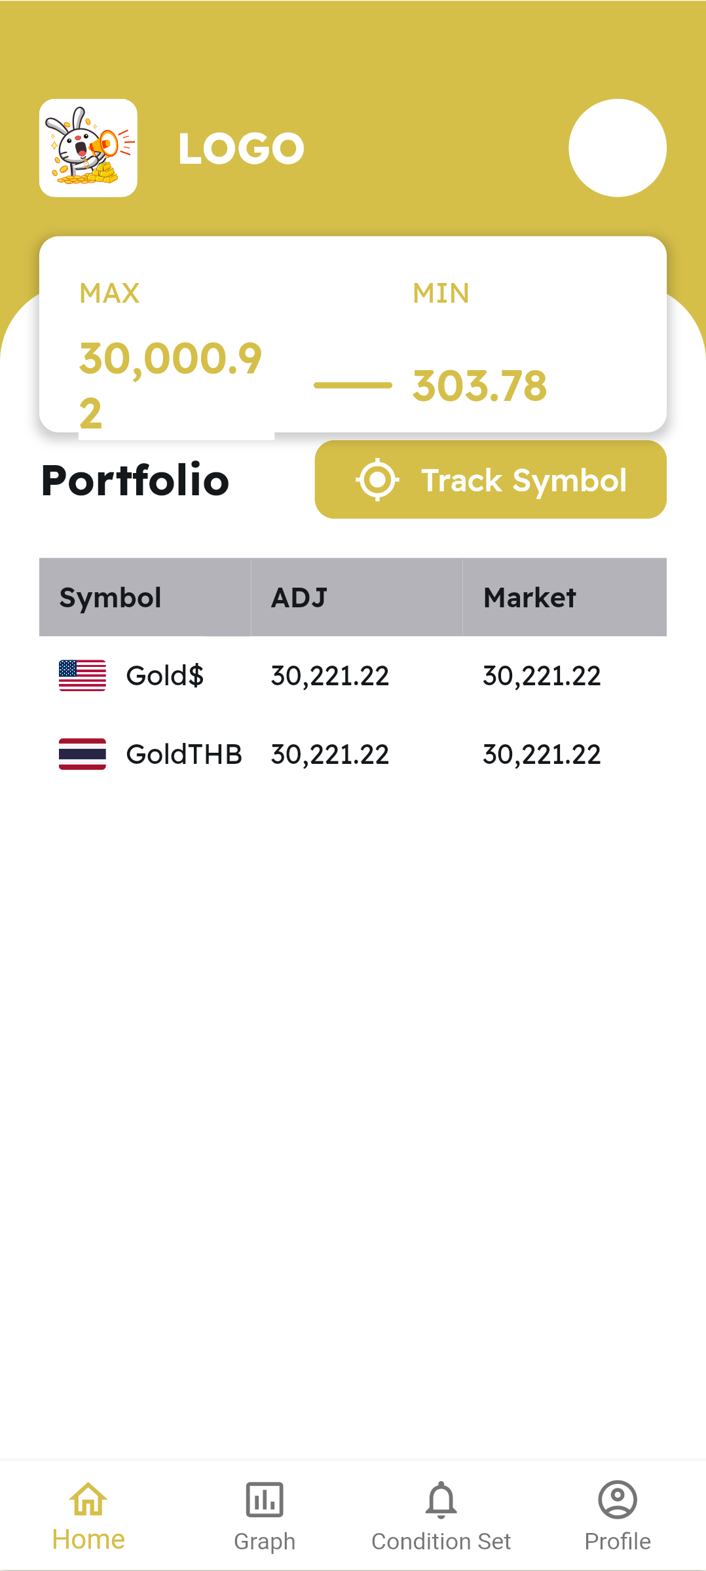Click the Symbol column header
This screenshot has width=706, height=1571.
click(x=111, y=597)
